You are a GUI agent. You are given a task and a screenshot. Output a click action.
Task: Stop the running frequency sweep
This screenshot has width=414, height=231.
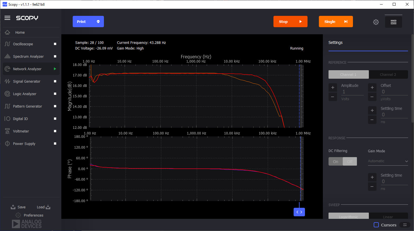point(290,22)
